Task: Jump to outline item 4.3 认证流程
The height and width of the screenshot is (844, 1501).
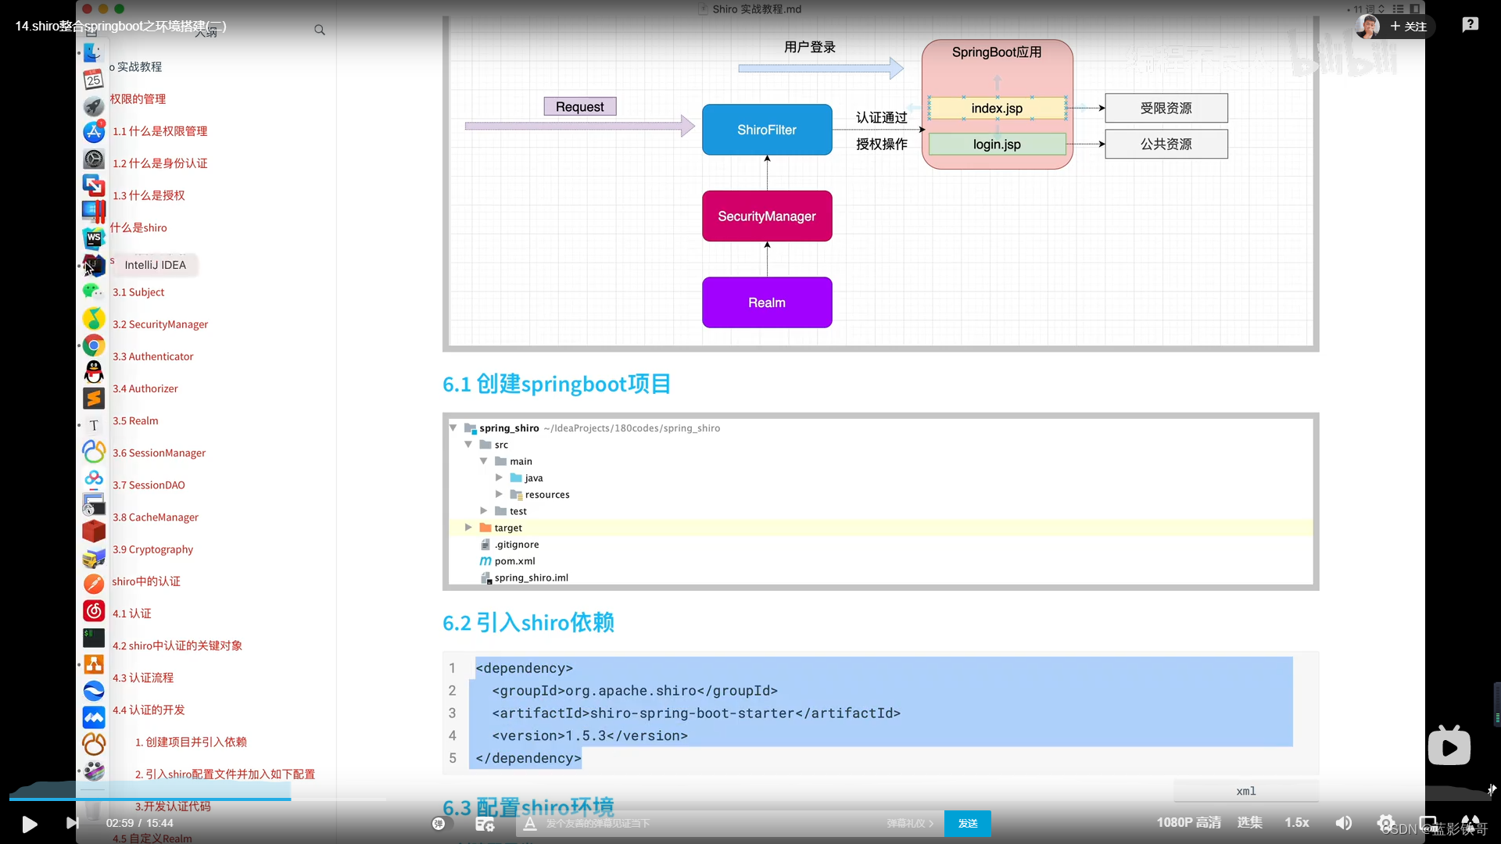Action: click(143, 678)
